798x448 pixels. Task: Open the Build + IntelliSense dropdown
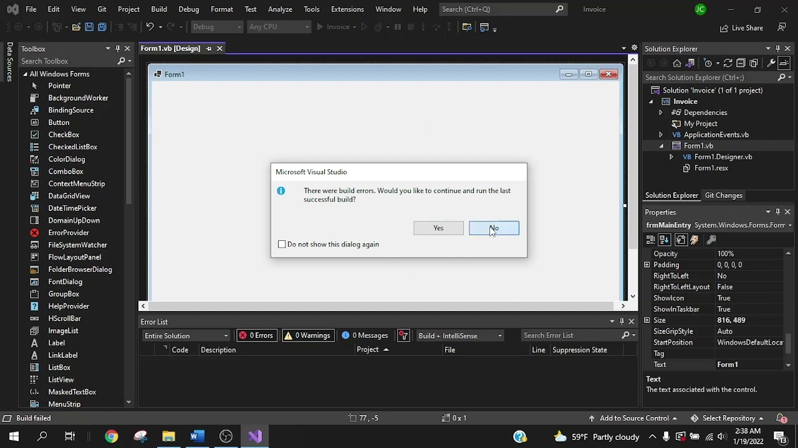[x=460, y=336]
